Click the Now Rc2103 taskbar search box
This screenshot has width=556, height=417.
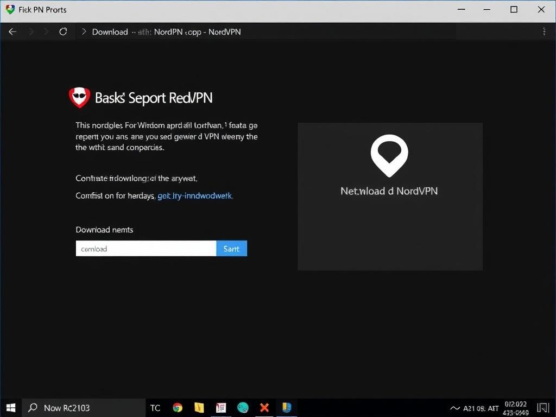point(84,408)
